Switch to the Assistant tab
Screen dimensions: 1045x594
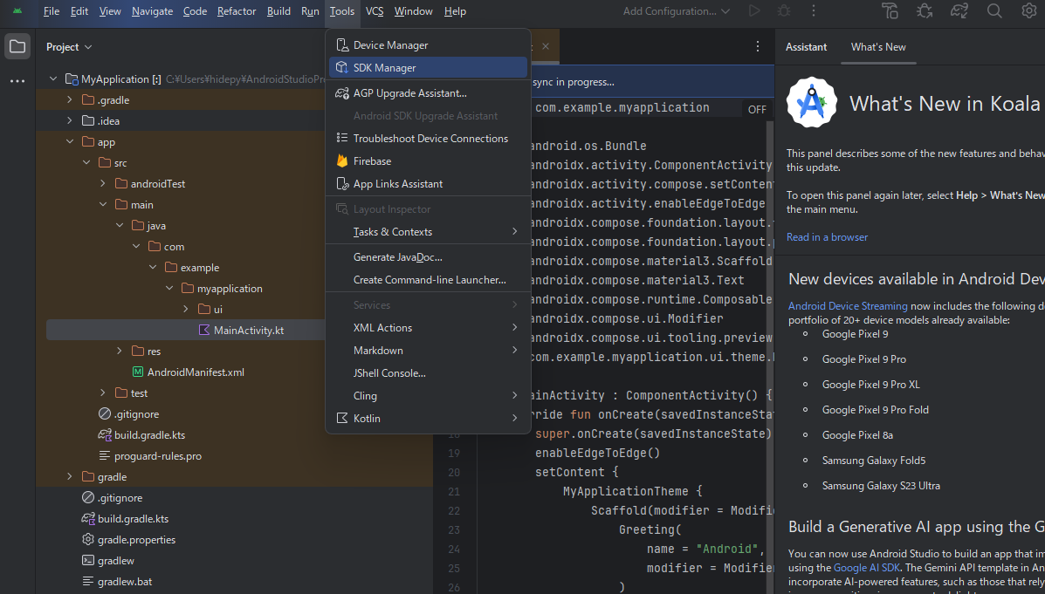pyautogui.click(x=806, y=46)
